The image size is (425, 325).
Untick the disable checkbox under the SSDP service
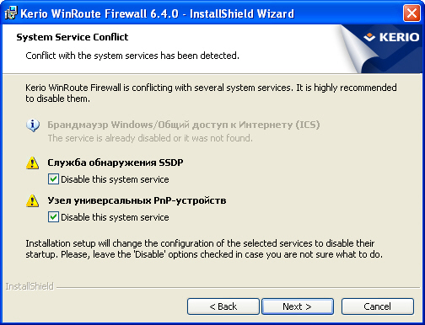(53, 179)
